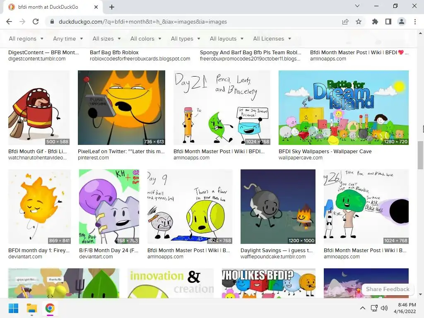424x318 pixels.
Task: Expand the All regions filter
Action: click(26, 39)
